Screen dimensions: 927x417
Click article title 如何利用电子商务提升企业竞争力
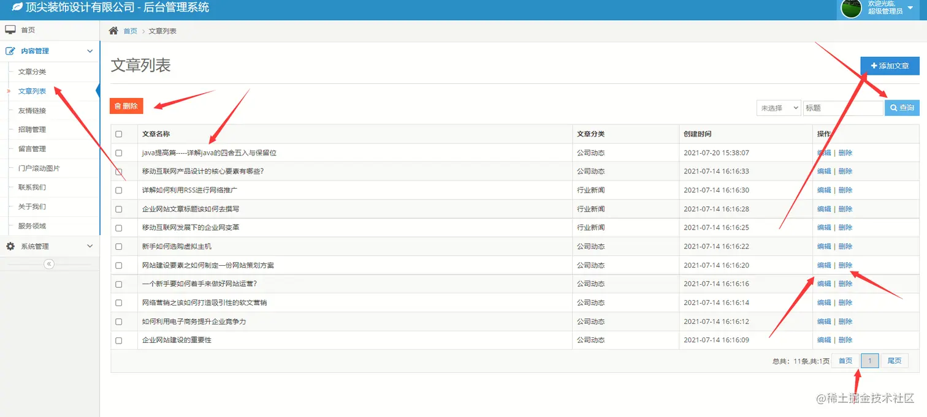tap(194, 322)
